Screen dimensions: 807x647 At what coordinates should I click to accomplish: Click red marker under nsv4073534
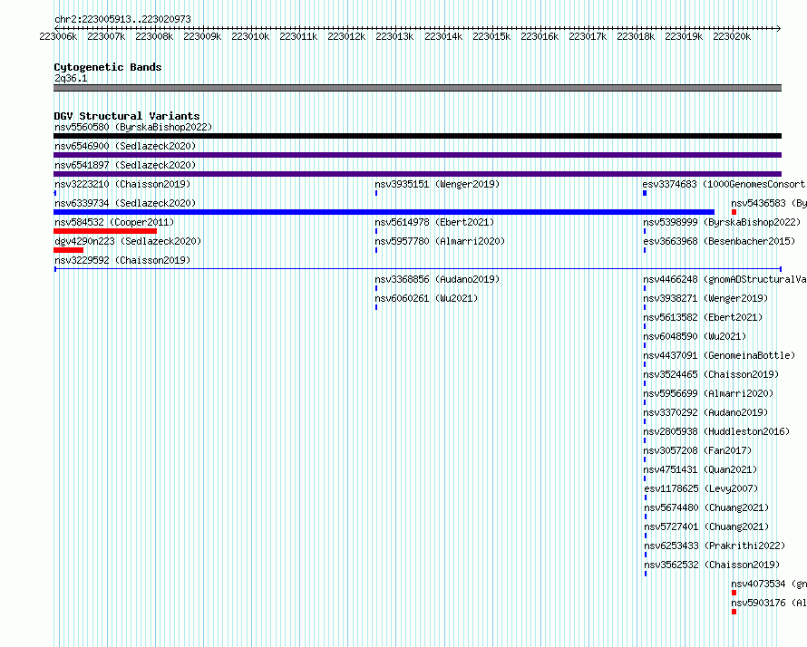734,593
